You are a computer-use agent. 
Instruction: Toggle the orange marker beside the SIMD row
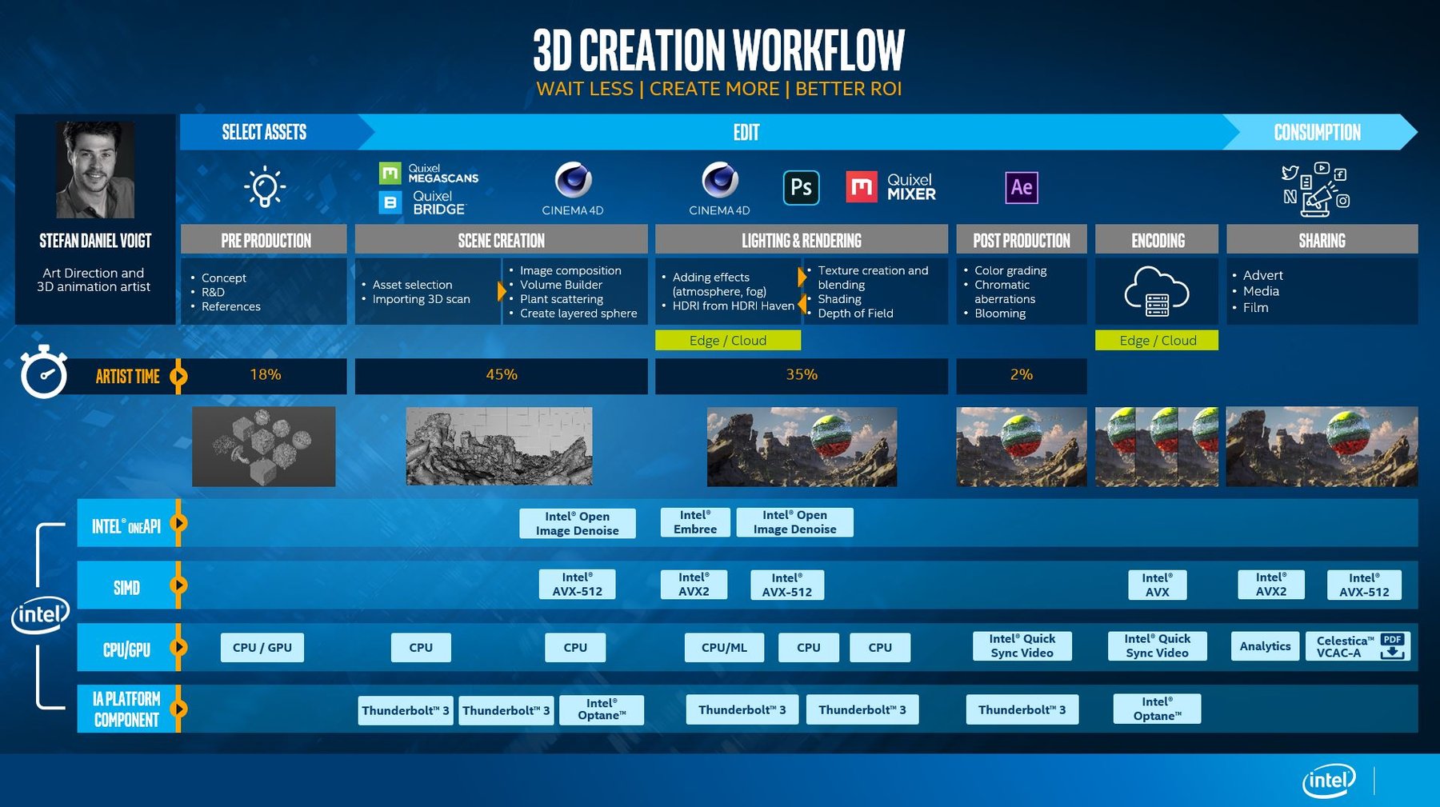click(178, 586)
